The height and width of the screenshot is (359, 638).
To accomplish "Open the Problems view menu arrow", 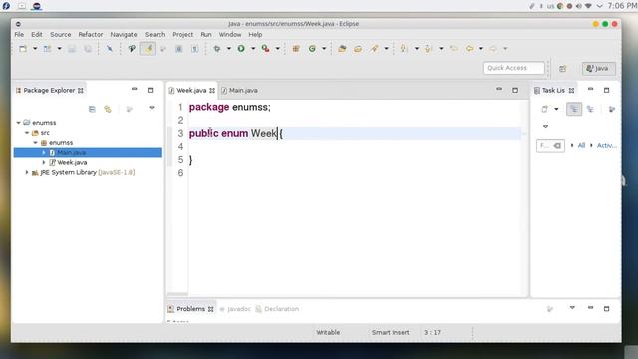I will click(572, 308).
